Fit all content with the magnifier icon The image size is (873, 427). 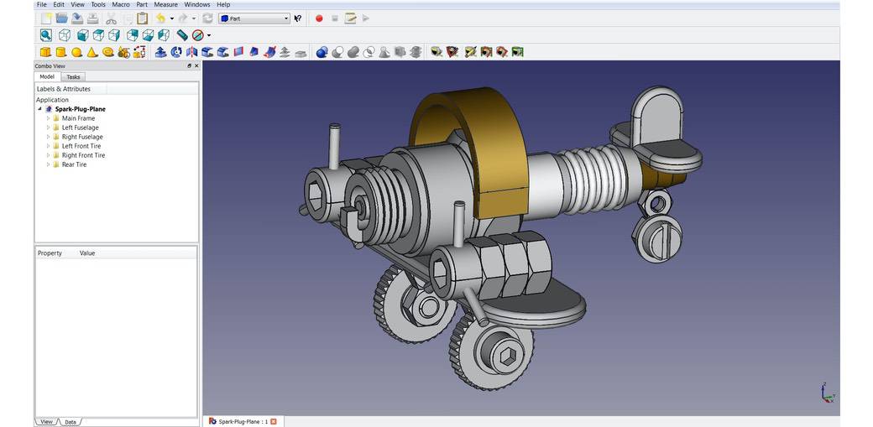(x=46, y=35)
